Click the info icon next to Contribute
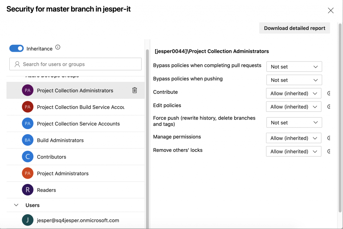343x229 pixels. (x=329, y=93)
